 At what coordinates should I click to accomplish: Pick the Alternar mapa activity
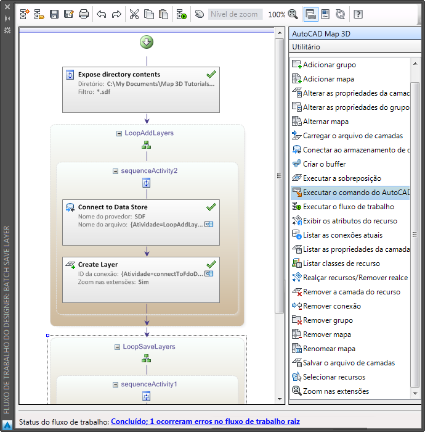tap(350, 122)
